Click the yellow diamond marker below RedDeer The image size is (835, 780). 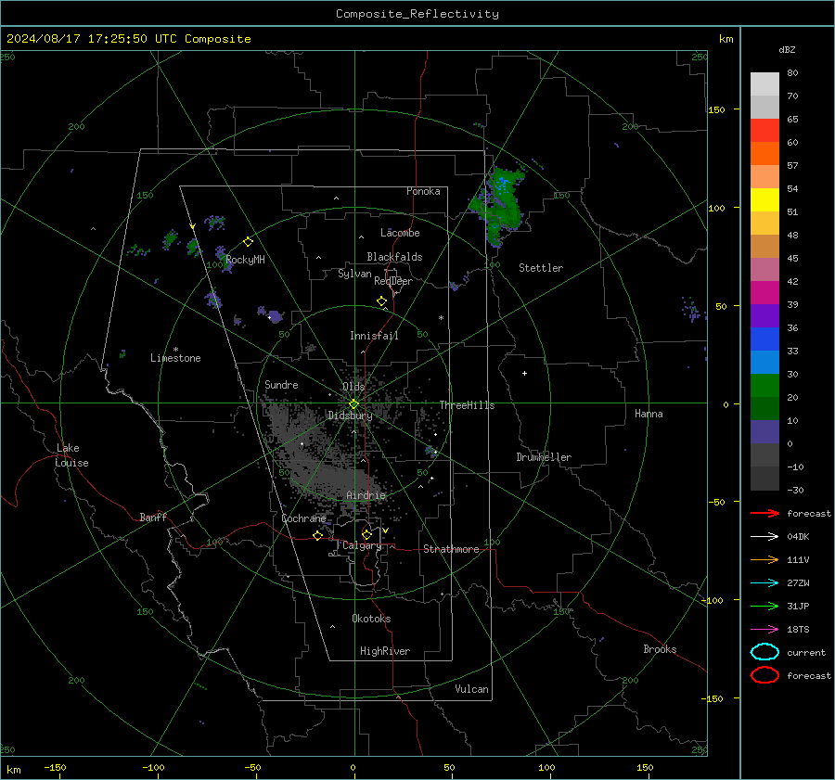pos(382,301)
